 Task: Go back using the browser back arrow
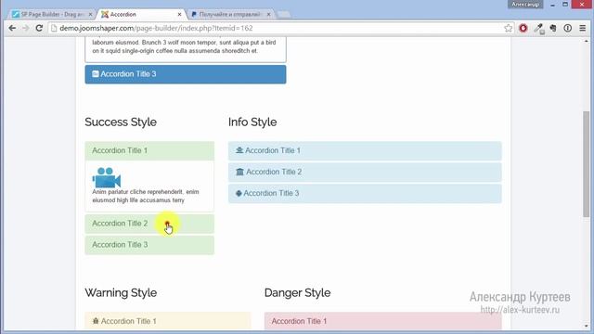12,28
